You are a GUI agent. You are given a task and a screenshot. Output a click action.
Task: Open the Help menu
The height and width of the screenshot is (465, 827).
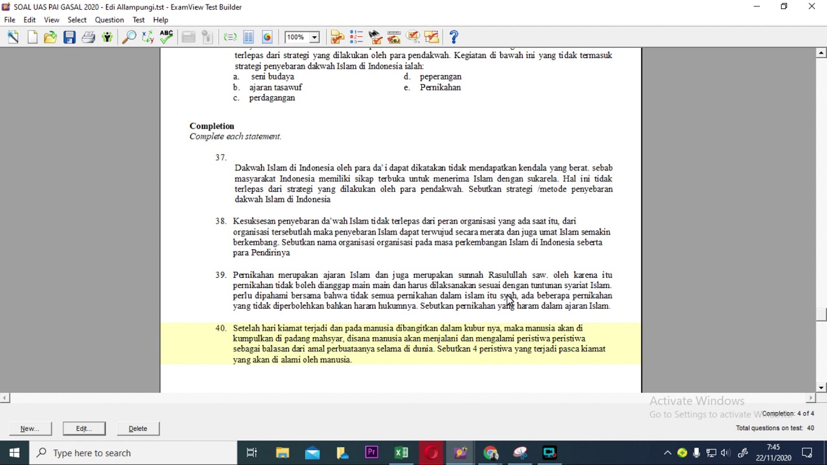coord(160,20)
